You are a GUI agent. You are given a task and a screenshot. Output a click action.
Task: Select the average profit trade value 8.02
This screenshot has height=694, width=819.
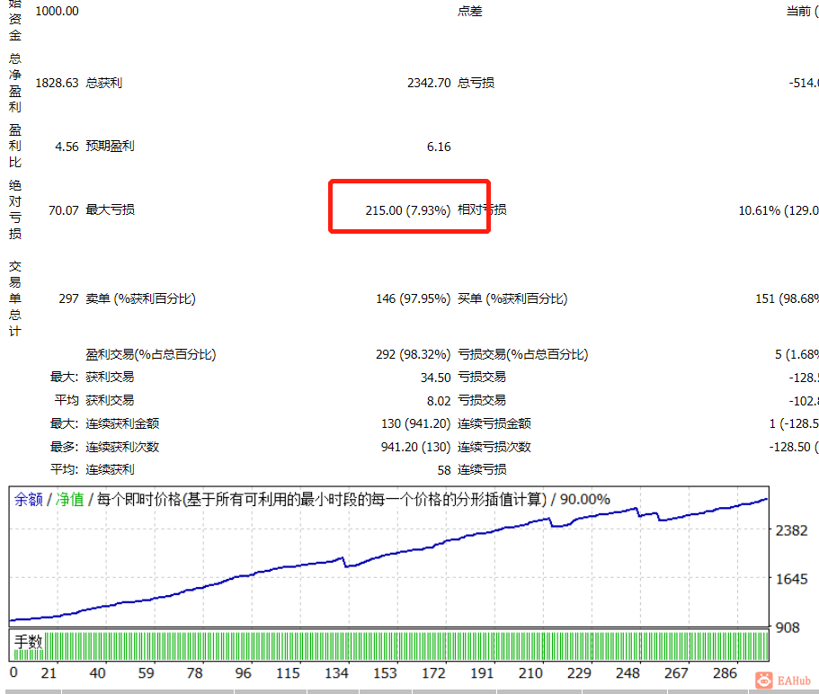[439, 401]
